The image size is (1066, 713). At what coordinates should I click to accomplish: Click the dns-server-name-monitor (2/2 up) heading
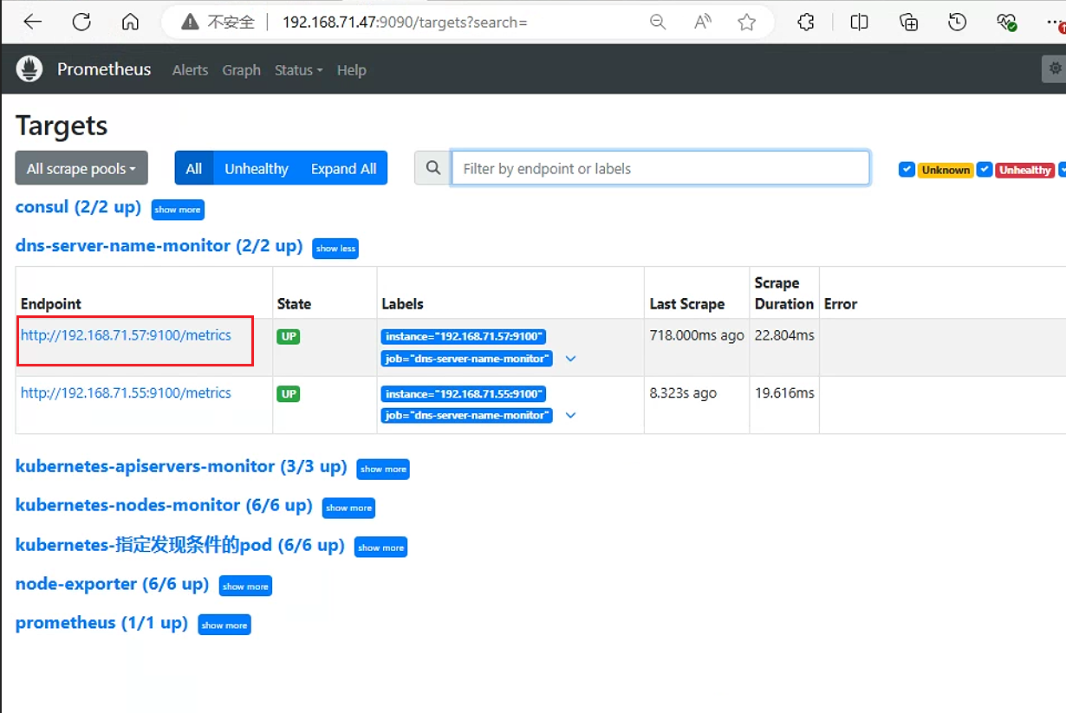coord(159,246)
